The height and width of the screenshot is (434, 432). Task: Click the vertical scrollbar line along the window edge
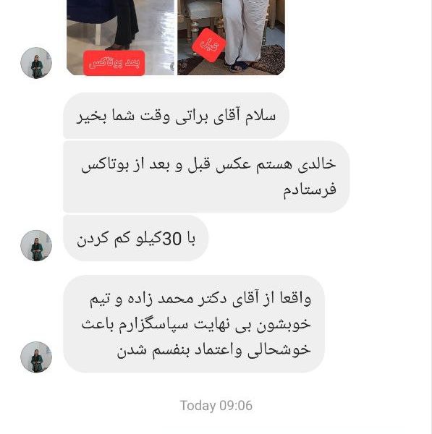(x=431, y=217)
